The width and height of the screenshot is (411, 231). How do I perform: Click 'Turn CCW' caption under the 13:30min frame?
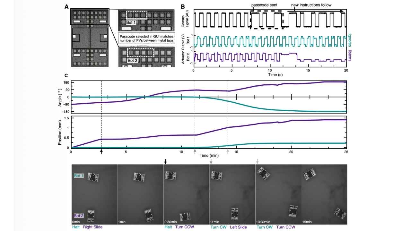tap(286, 227)
